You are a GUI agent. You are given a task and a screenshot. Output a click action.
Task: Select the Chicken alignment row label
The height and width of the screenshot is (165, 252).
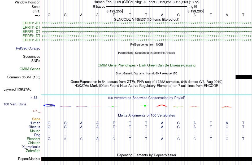pyautogui.click(x=34, y=143)
